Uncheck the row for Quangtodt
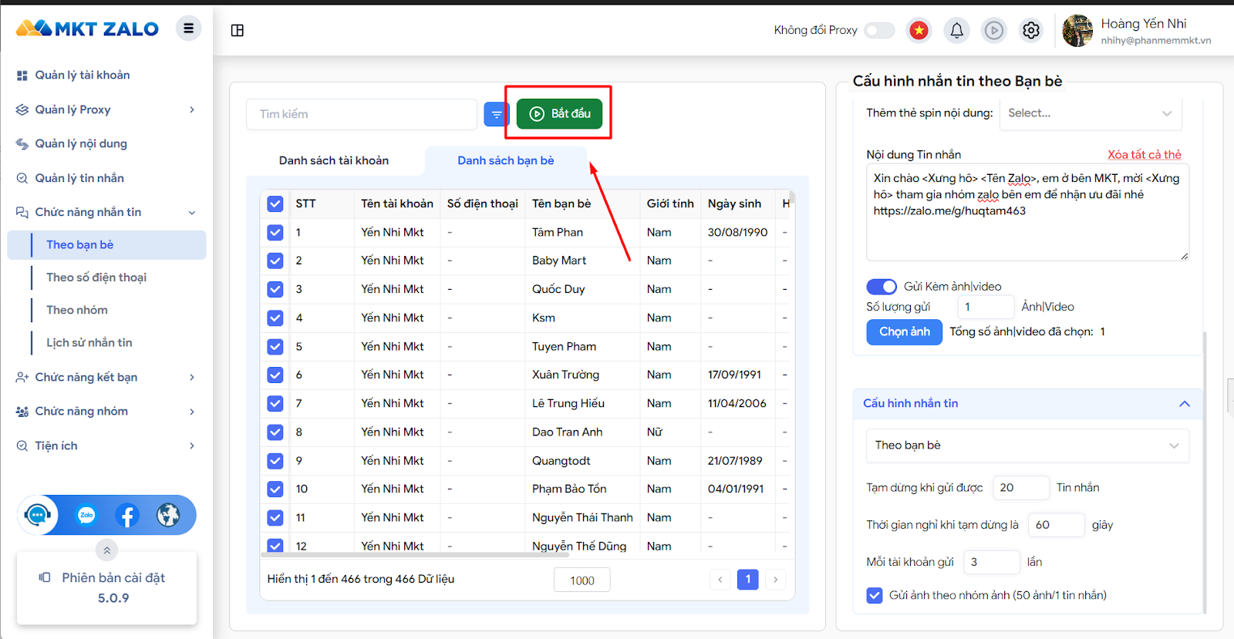Screen dimensions: 1234x639 pyautogui.click(x=275, y=461)
